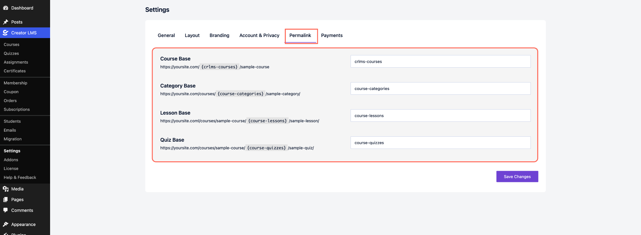Open the Courses submenu link
Viewport: 641px width, 235px height.
coord(12,44)
